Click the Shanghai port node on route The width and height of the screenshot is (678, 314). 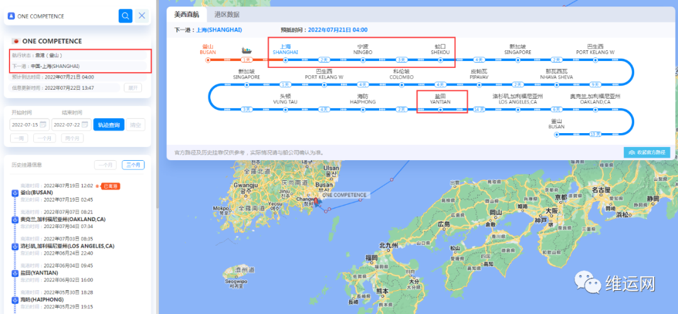pyautogui.click(x=285, y=60)
